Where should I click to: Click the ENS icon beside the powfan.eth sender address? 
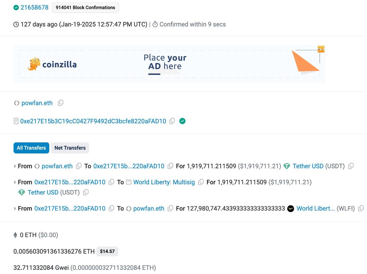click(17, 103)
